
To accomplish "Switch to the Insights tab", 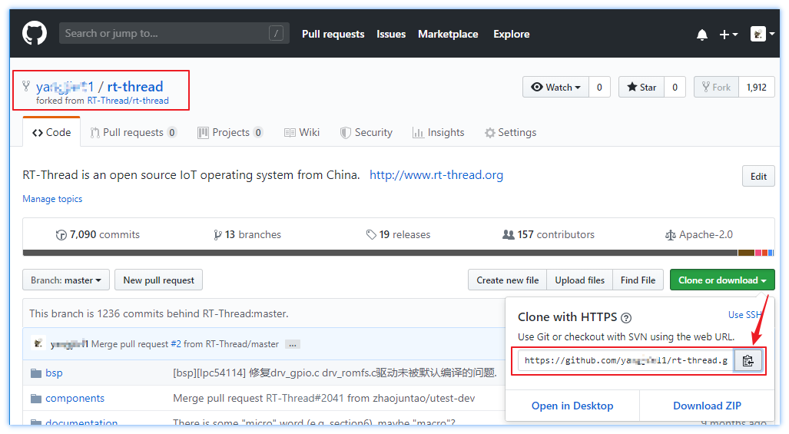I will pyautogui.click(x=438, y=132).
